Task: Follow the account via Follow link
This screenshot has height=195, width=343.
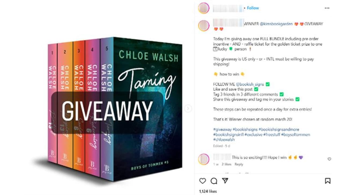Action: [253, 8]
